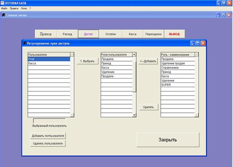Select the Доступ toolbar button
The image size is (233, 167).
tap(88, 34)
